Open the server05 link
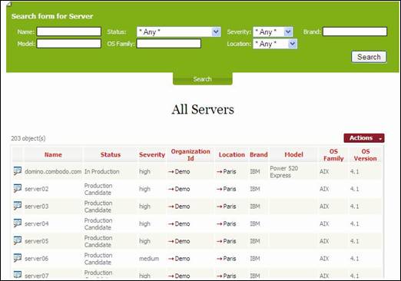401x281 pixels. click(x=37, y=241)
